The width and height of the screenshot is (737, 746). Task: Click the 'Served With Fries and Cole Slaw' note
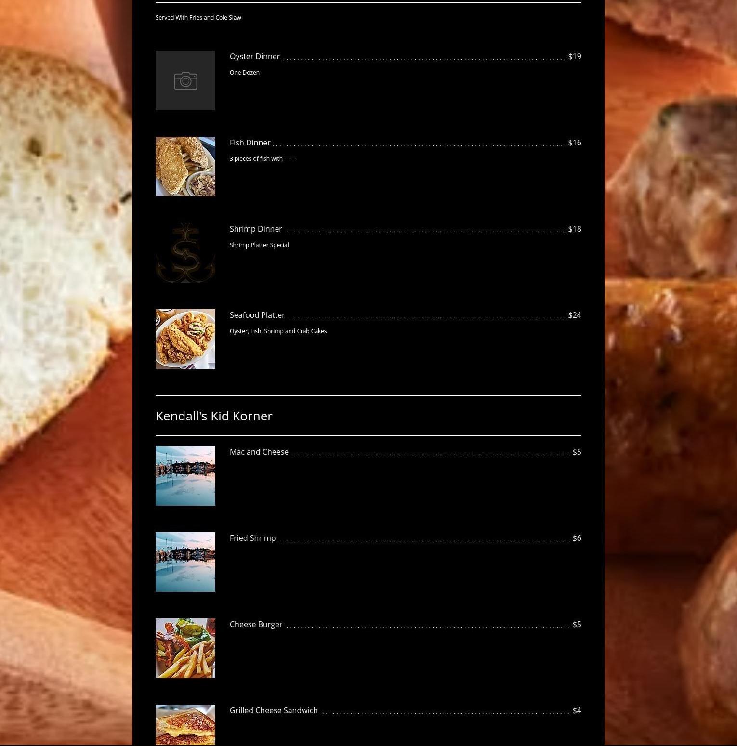click(198, 17)
